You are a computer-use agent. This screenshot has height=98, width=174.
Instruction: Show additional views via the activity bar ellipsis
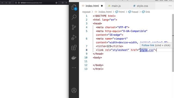pyautogui.click(x=74, y=68)
